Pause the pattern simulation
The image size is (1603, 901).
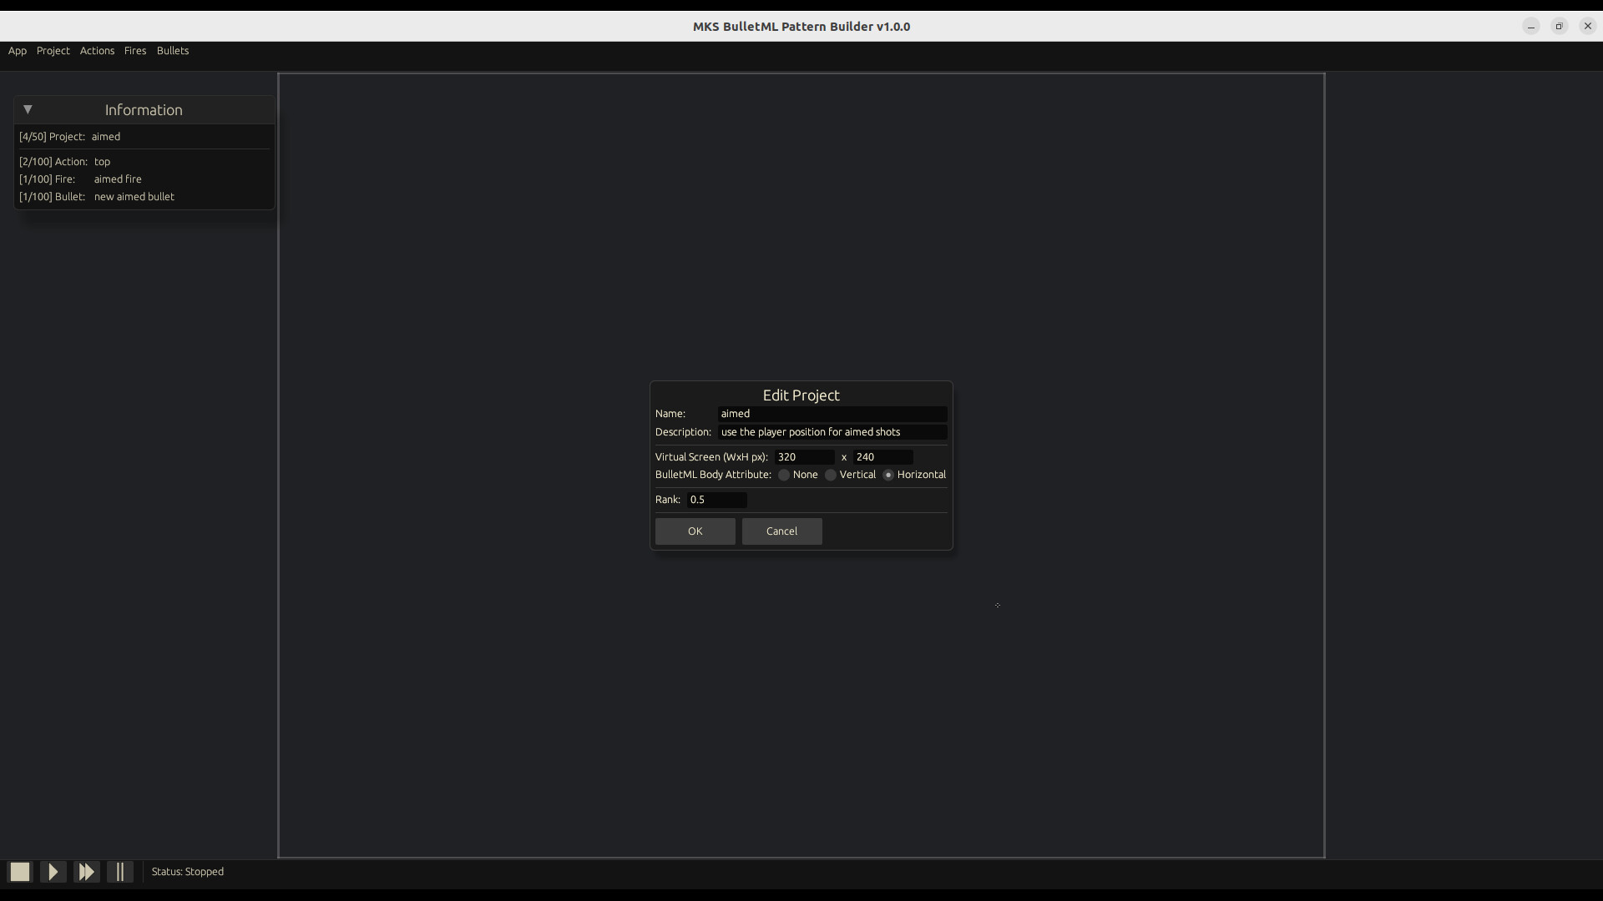pyautogui.click(x=120, y=871)
